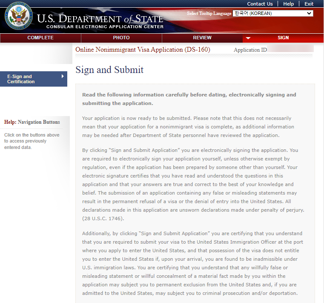Go to the COMPLETE tab
This screenshot has height=303, width=324.
click(x=40, y=38)
